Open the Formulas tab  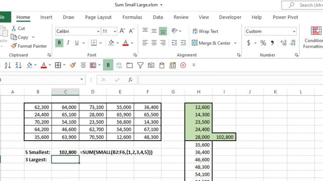tap(132, 17)
